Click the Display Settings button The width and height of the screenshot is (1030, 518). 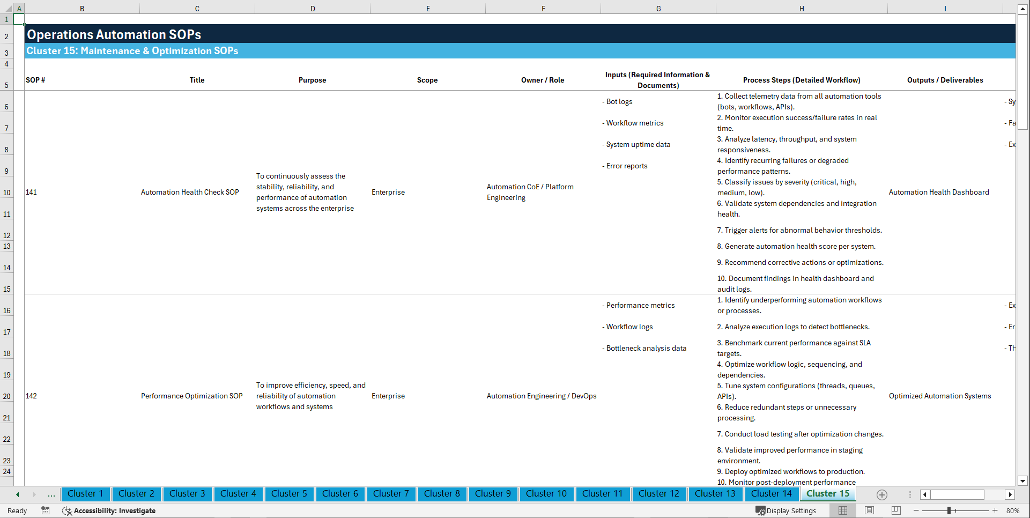(786, 510)
